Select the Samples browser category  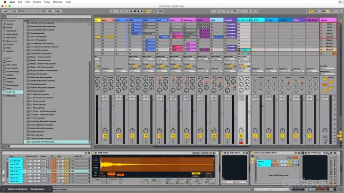[x=10, y=51]
